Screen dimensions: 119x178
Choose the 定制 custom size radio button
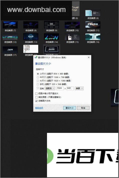(38, 88)
